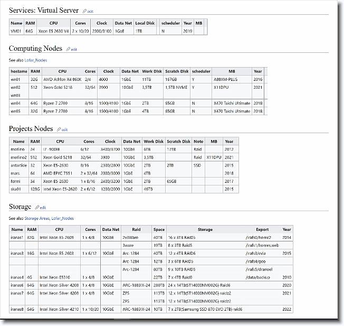This screenshot has height=326, width=344.
Task: Click the /irafs1/homes,web export cell
Action: pyautogui.click(x=262, y=245)
